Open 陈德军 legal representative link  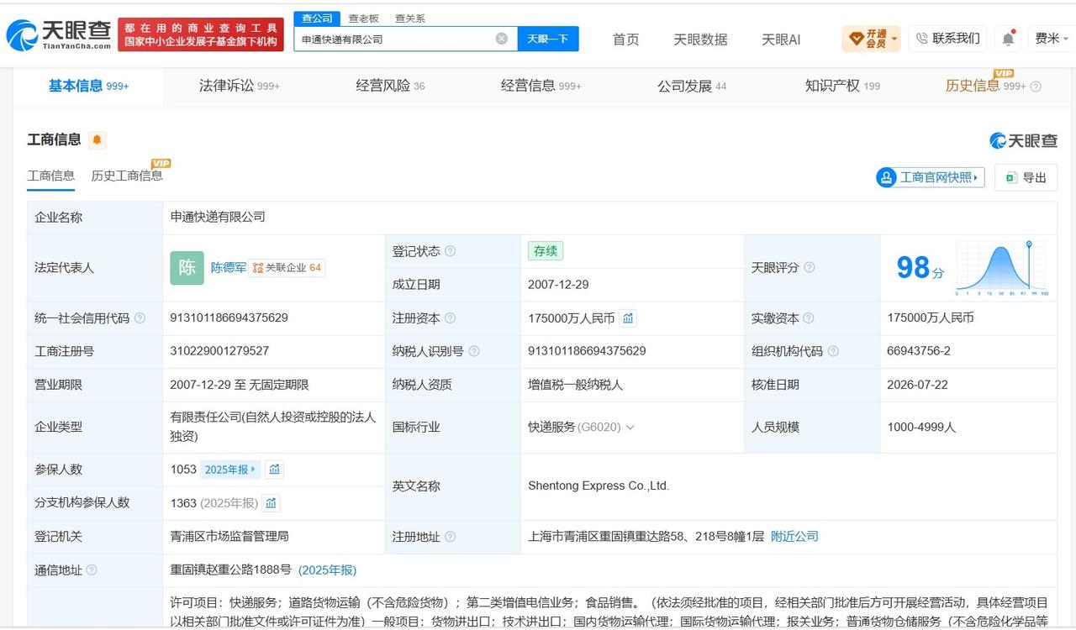[x=229, y=268]
